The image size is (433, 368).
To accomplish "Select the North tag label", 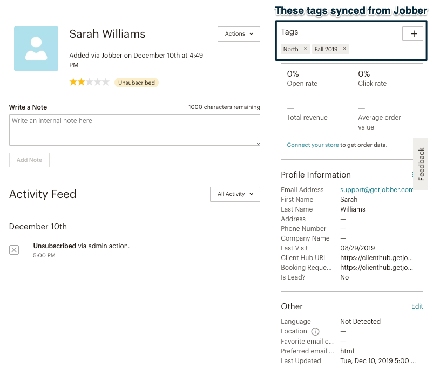I will coord(290,49).
